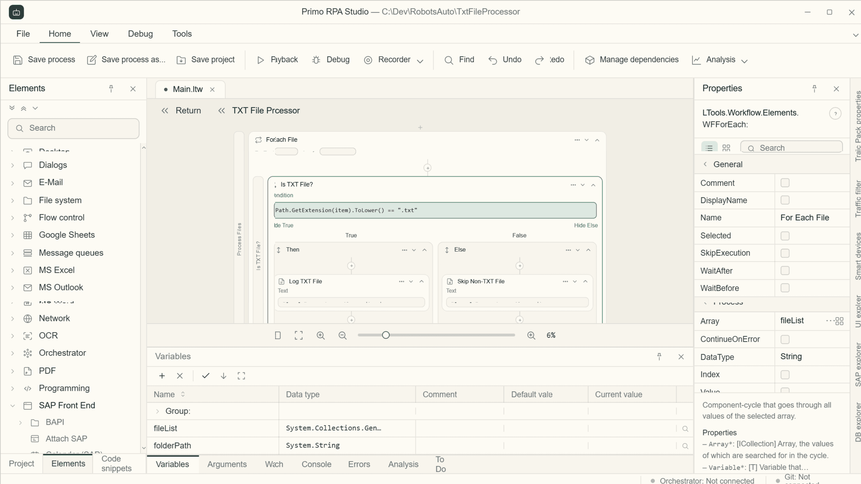Expand Flow control tree node

click(x=12, y=218)
